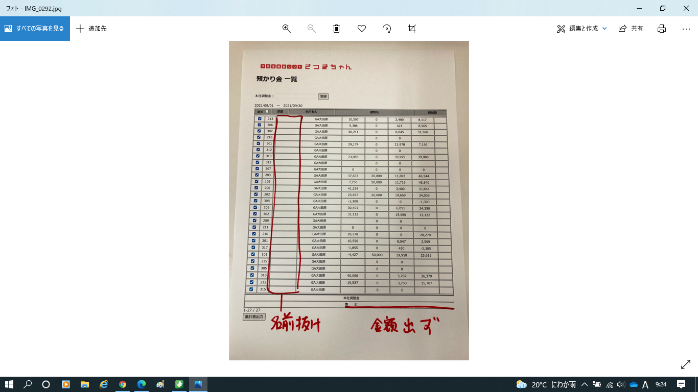Click the displayed photo of the document

tap(348, 200)
